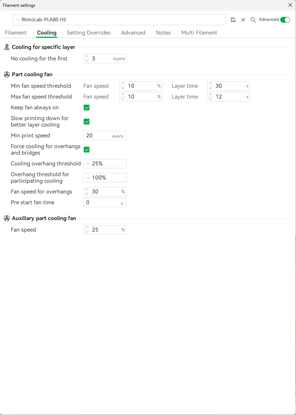Screen dimensions: 296x415
Task: Open the RhinoLab-PLABS HS preset dropdown
Action: tap(119, 20)
